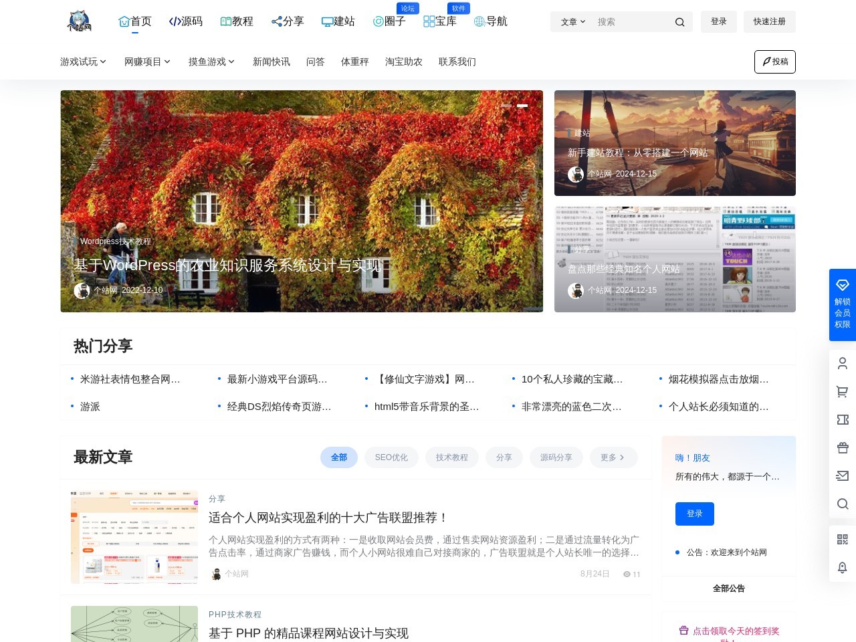This screenshot has height=642, width=856.
Task: Click the coupon ticket icon in side toolbar
Action: 843,419
